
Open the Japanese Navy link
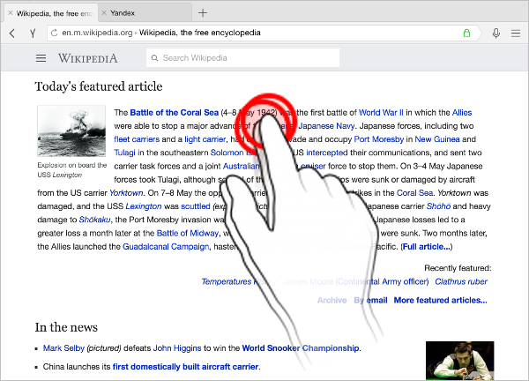point(326,126)
